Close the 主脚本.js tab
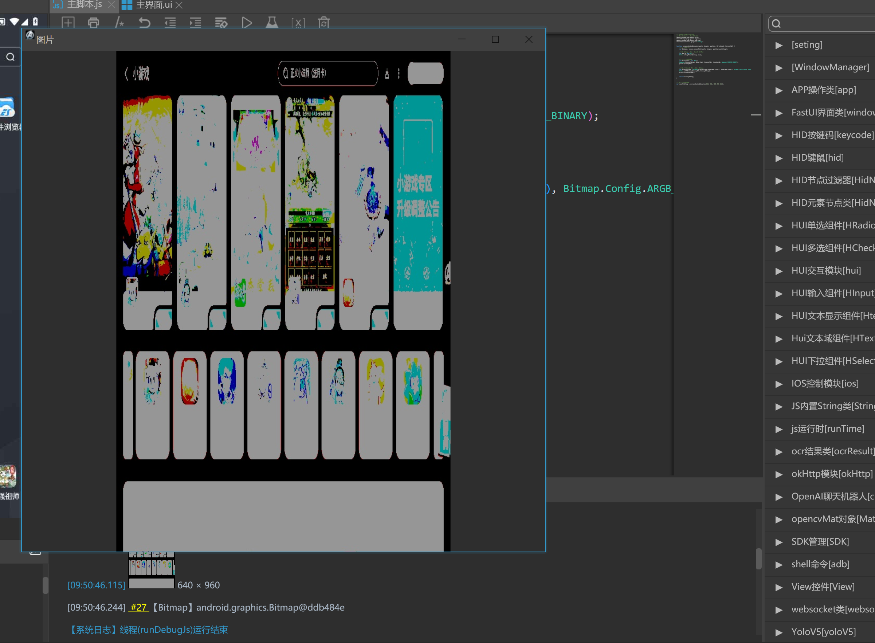The height and width of the screenshot is (643, 875). point(111,5)
